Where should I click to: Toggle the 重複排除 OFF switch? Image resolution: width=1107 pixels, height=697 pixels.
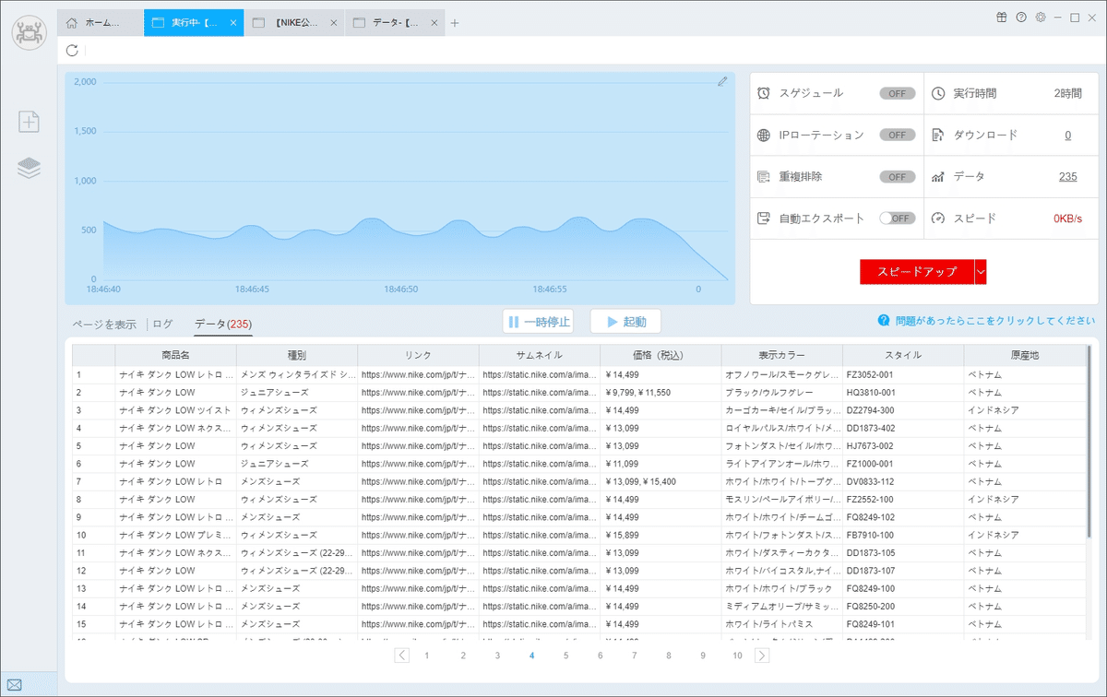click(x=898, y=176)
